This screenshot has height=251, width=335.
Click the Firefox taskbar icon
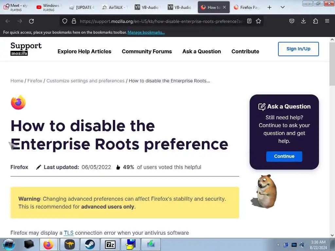coord(48,244)
